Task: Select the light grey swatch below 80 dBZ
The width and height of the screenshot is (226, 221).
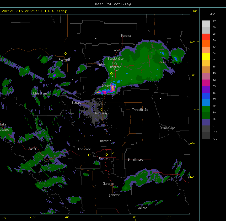Action: 206,24
